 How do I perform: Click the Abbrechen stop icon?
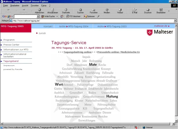pos(39,10)
